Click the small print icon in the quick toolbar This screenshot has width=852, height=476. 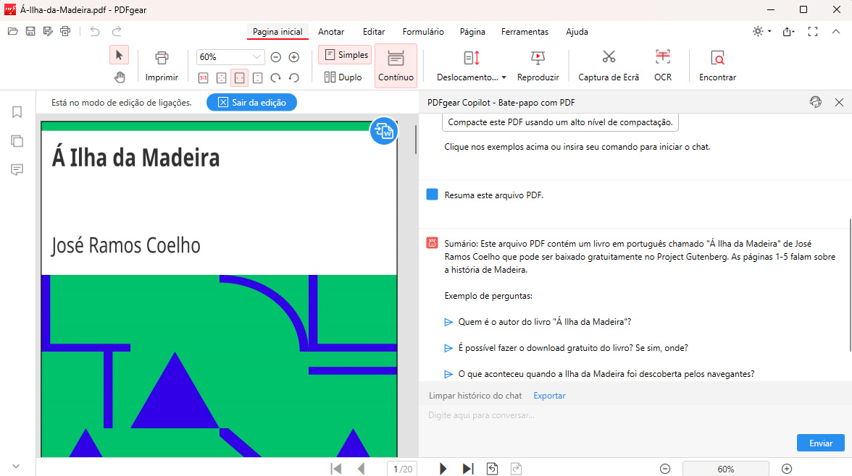pos(65,32)
